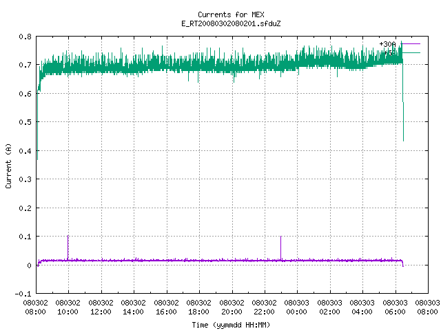
Task: Click the x-axis label '080303 02:00'
Action: click(329, 308)
